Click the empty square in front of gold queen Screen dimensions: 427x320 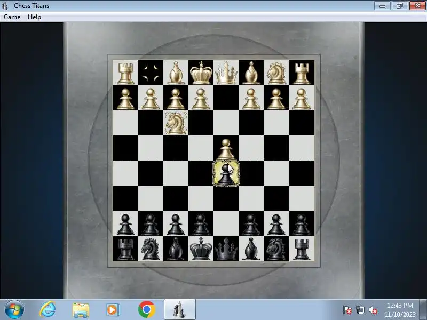226,98
